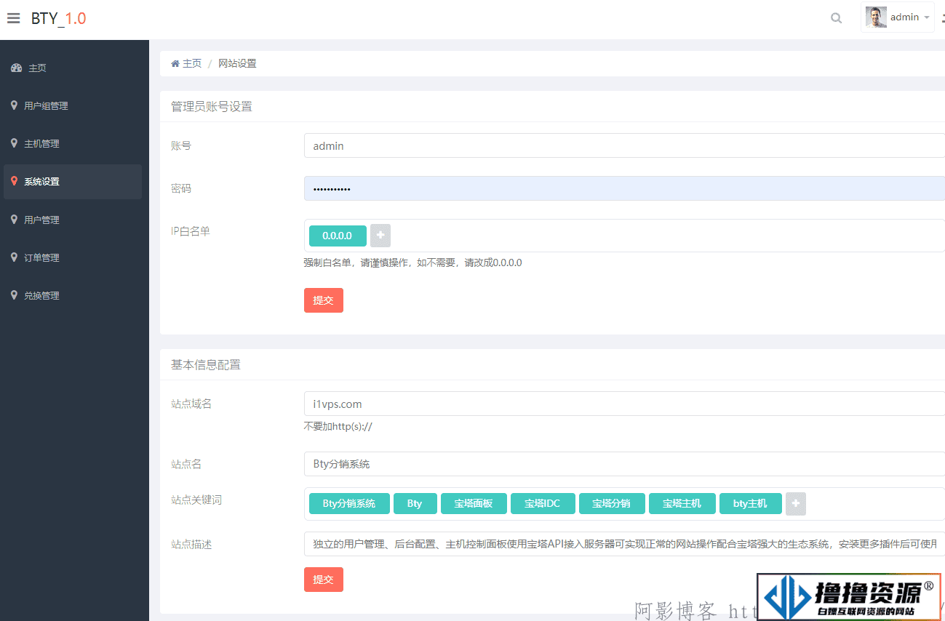Add a new site keyword with plus

pos(796,503)
